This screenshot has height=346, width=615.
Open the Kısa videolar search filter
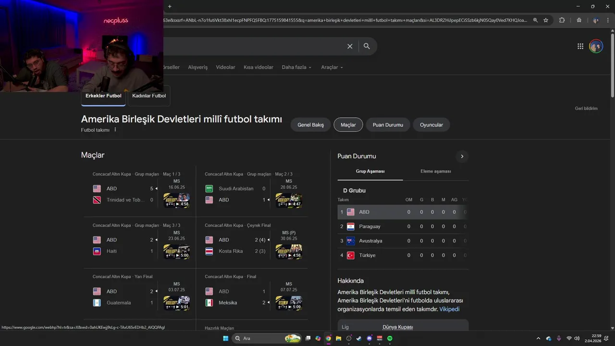[258, 67]
